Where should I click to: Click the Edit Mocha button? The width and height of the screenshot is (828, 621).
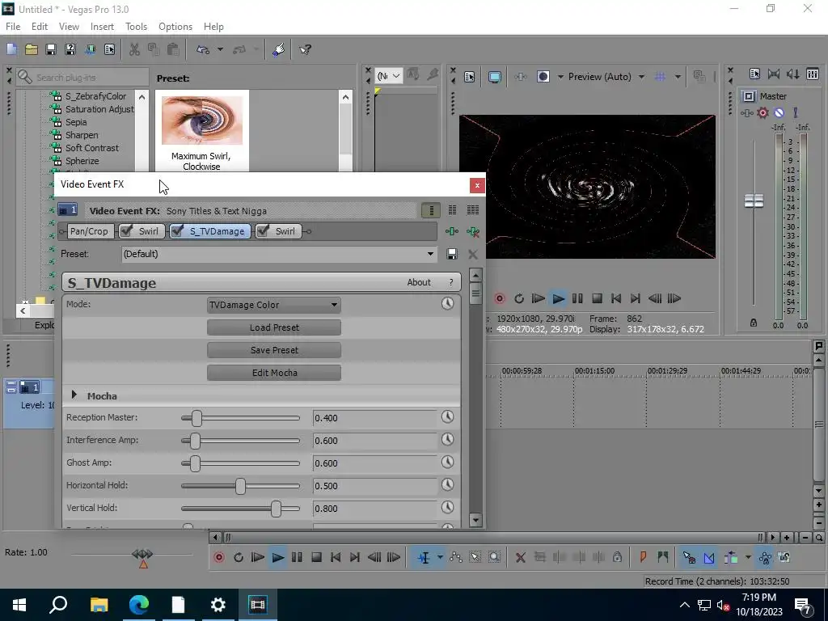point(274,373)
